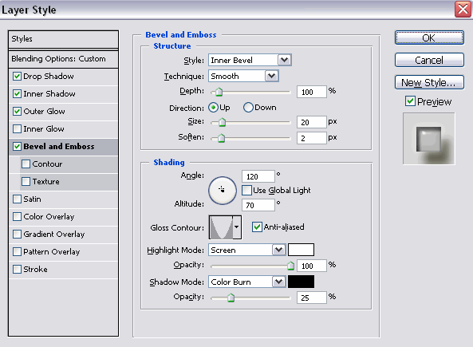Click the layer style preview thumbnail

coord(428,139)
